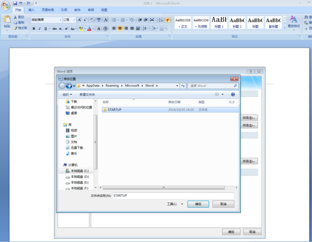Click the top Browse button in Word Options
312x242 pixels.
[x=249, y=118]
